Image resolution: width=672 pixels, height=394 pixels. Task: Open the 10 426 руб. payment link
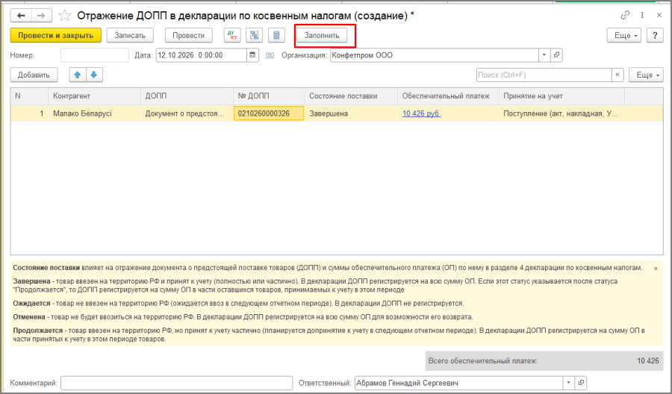(421, 113)
